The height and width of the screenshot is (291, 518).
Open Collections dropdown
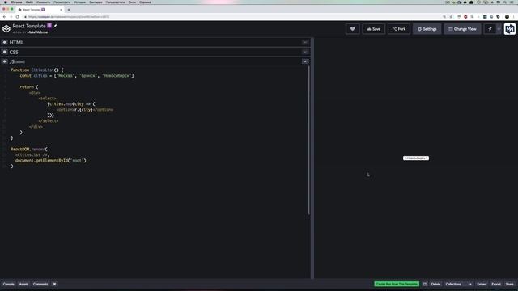click(x=458, y=284)
